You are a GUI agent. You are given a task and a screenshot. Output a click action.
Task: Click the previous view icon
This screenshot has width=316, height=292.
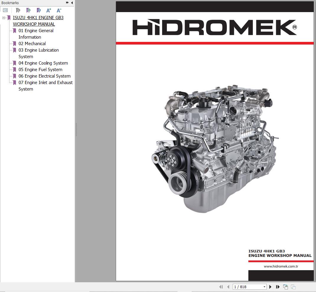point(286,287)
